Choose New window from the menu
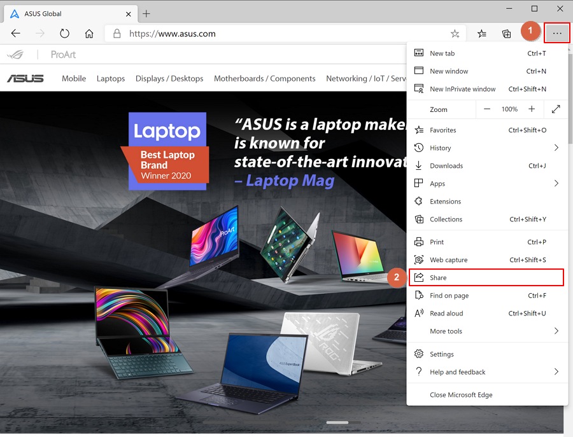This screenshot has width=573, height=437. 487,71
